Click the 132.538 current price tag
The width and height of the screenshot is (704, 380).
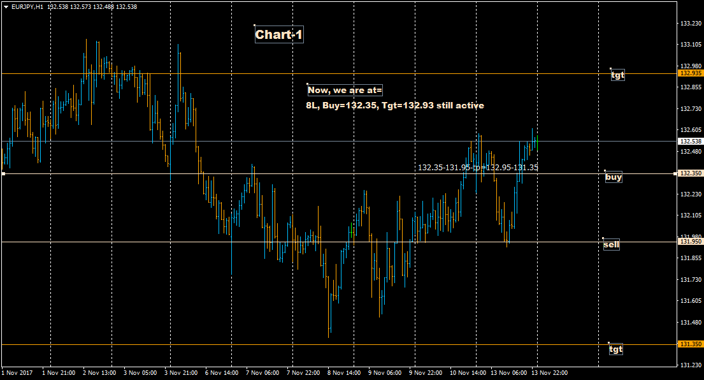pyautogui.click(x=691, y=142)
